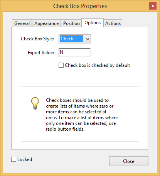Show the Actions tab

(x=113, y=23)
